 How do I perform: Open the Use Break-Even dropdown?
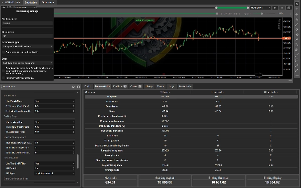coord(55,101)
